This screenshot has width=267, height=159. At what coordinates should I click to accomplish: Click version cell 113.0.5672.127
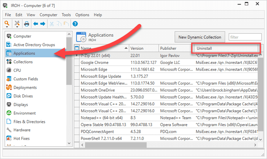click(144, 62)
